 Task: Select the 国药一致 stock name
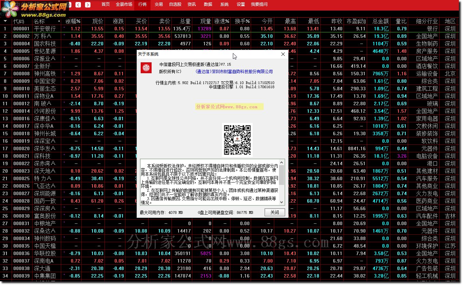coord(45,201)
